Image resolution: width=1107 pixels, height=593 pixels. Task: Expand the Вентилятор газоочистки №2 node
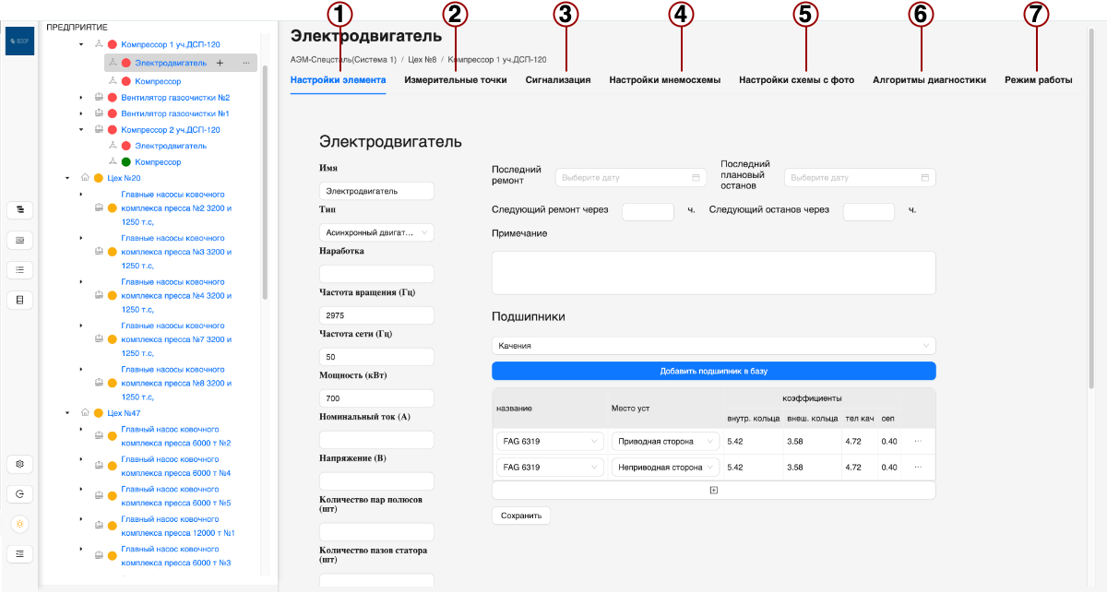(x=81, y=98)
